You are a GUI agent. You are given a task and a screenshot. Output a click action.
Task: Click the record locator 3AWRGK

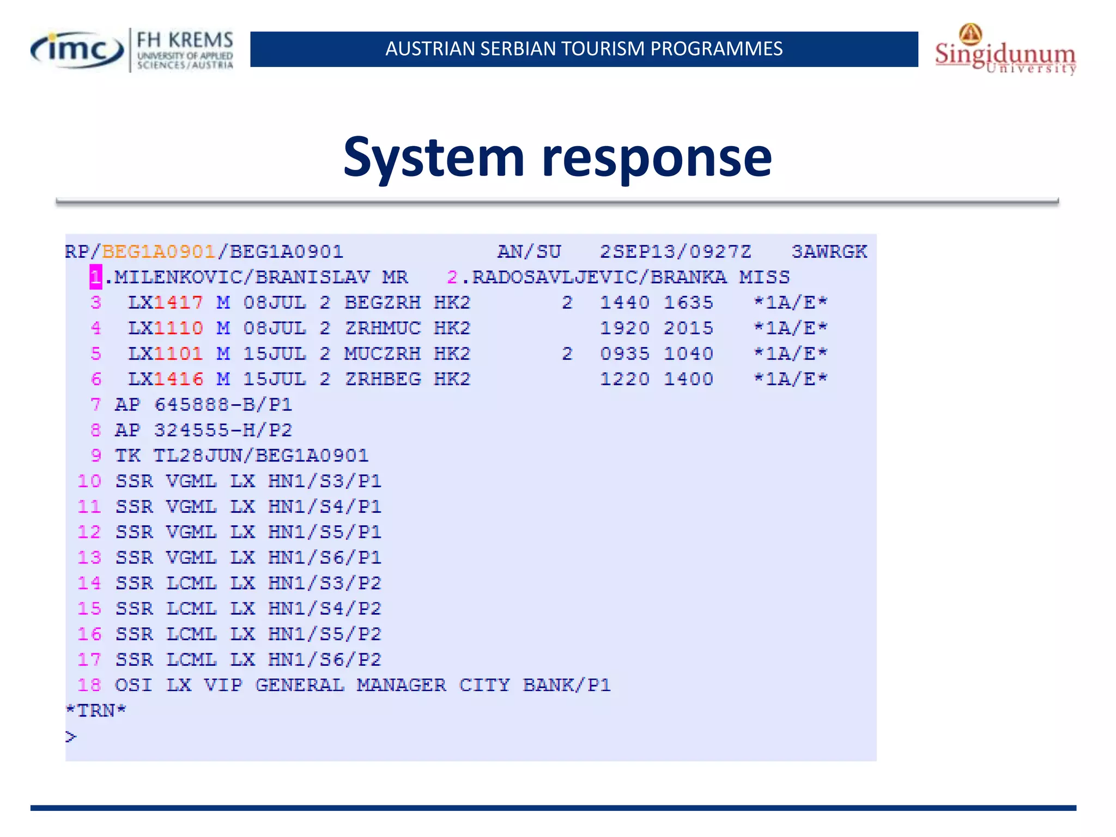click(x=829, y=252)
